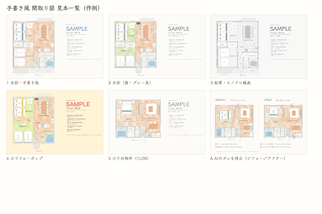This screenshot has width=322, height=214.
Task: Click the green SAMPLE heading in sample 5
Action: (x=179, y=104)
